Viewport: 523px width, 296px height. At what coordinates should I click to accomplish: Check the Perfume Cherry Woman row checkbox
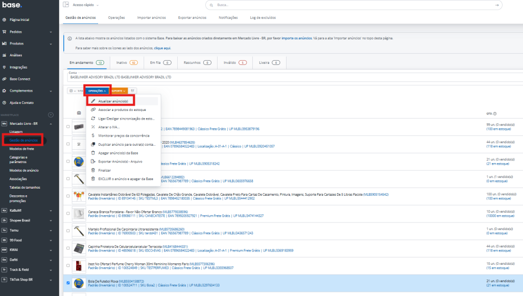click(x=68, y=266)
